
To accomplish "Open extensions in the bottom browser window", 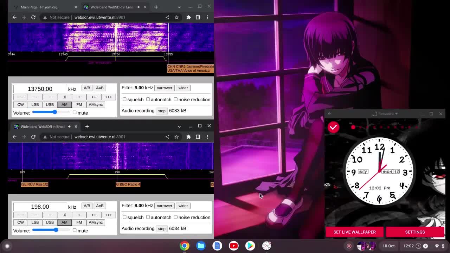I will 189,137.
